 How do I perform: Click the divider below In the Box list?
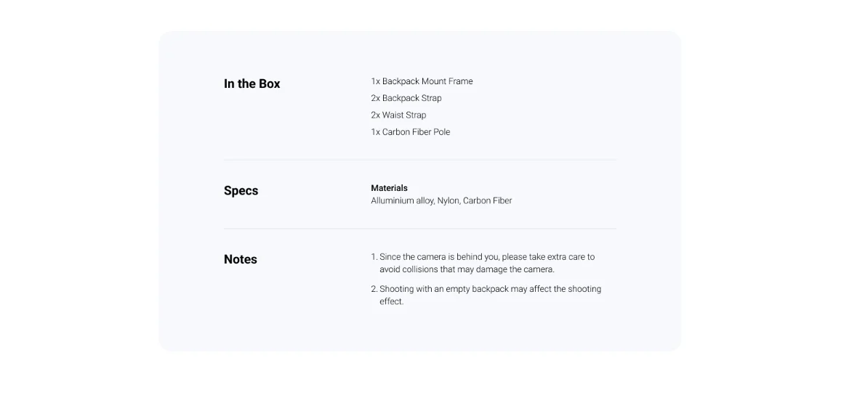click(x=419, y=160)
